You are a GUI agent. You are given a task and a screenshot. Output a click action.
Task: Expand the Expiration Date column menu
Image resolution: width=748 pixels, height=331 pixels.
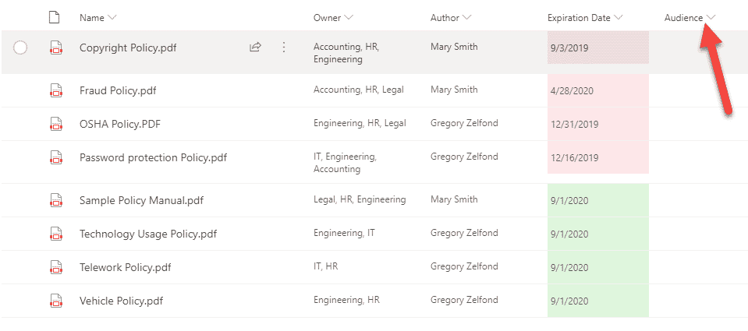pyautogui.click(x=619, y=17)
